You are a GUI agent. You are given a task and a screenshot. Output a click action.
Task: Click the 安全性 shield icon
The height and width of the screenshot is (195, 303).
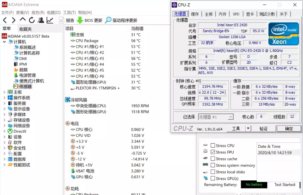coord(10,148)
